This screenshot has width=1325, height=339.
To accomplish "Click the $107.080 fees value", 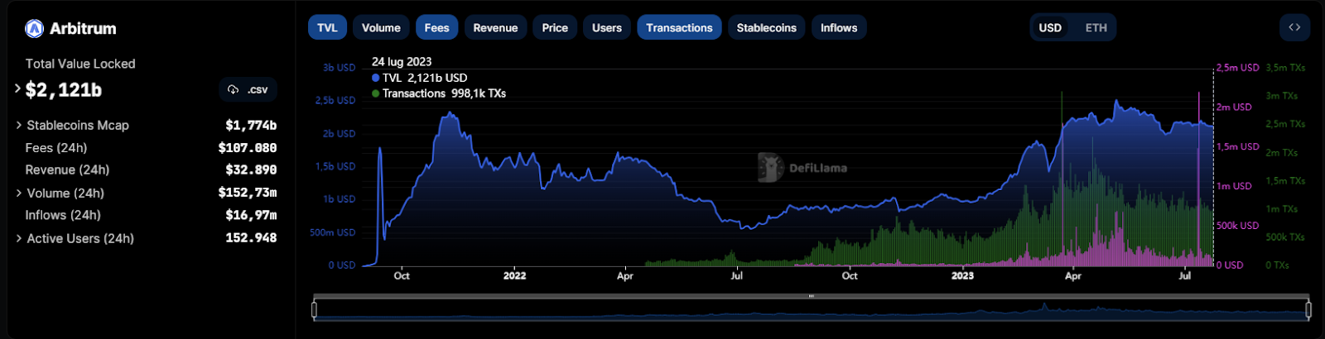I will [248, 148].
